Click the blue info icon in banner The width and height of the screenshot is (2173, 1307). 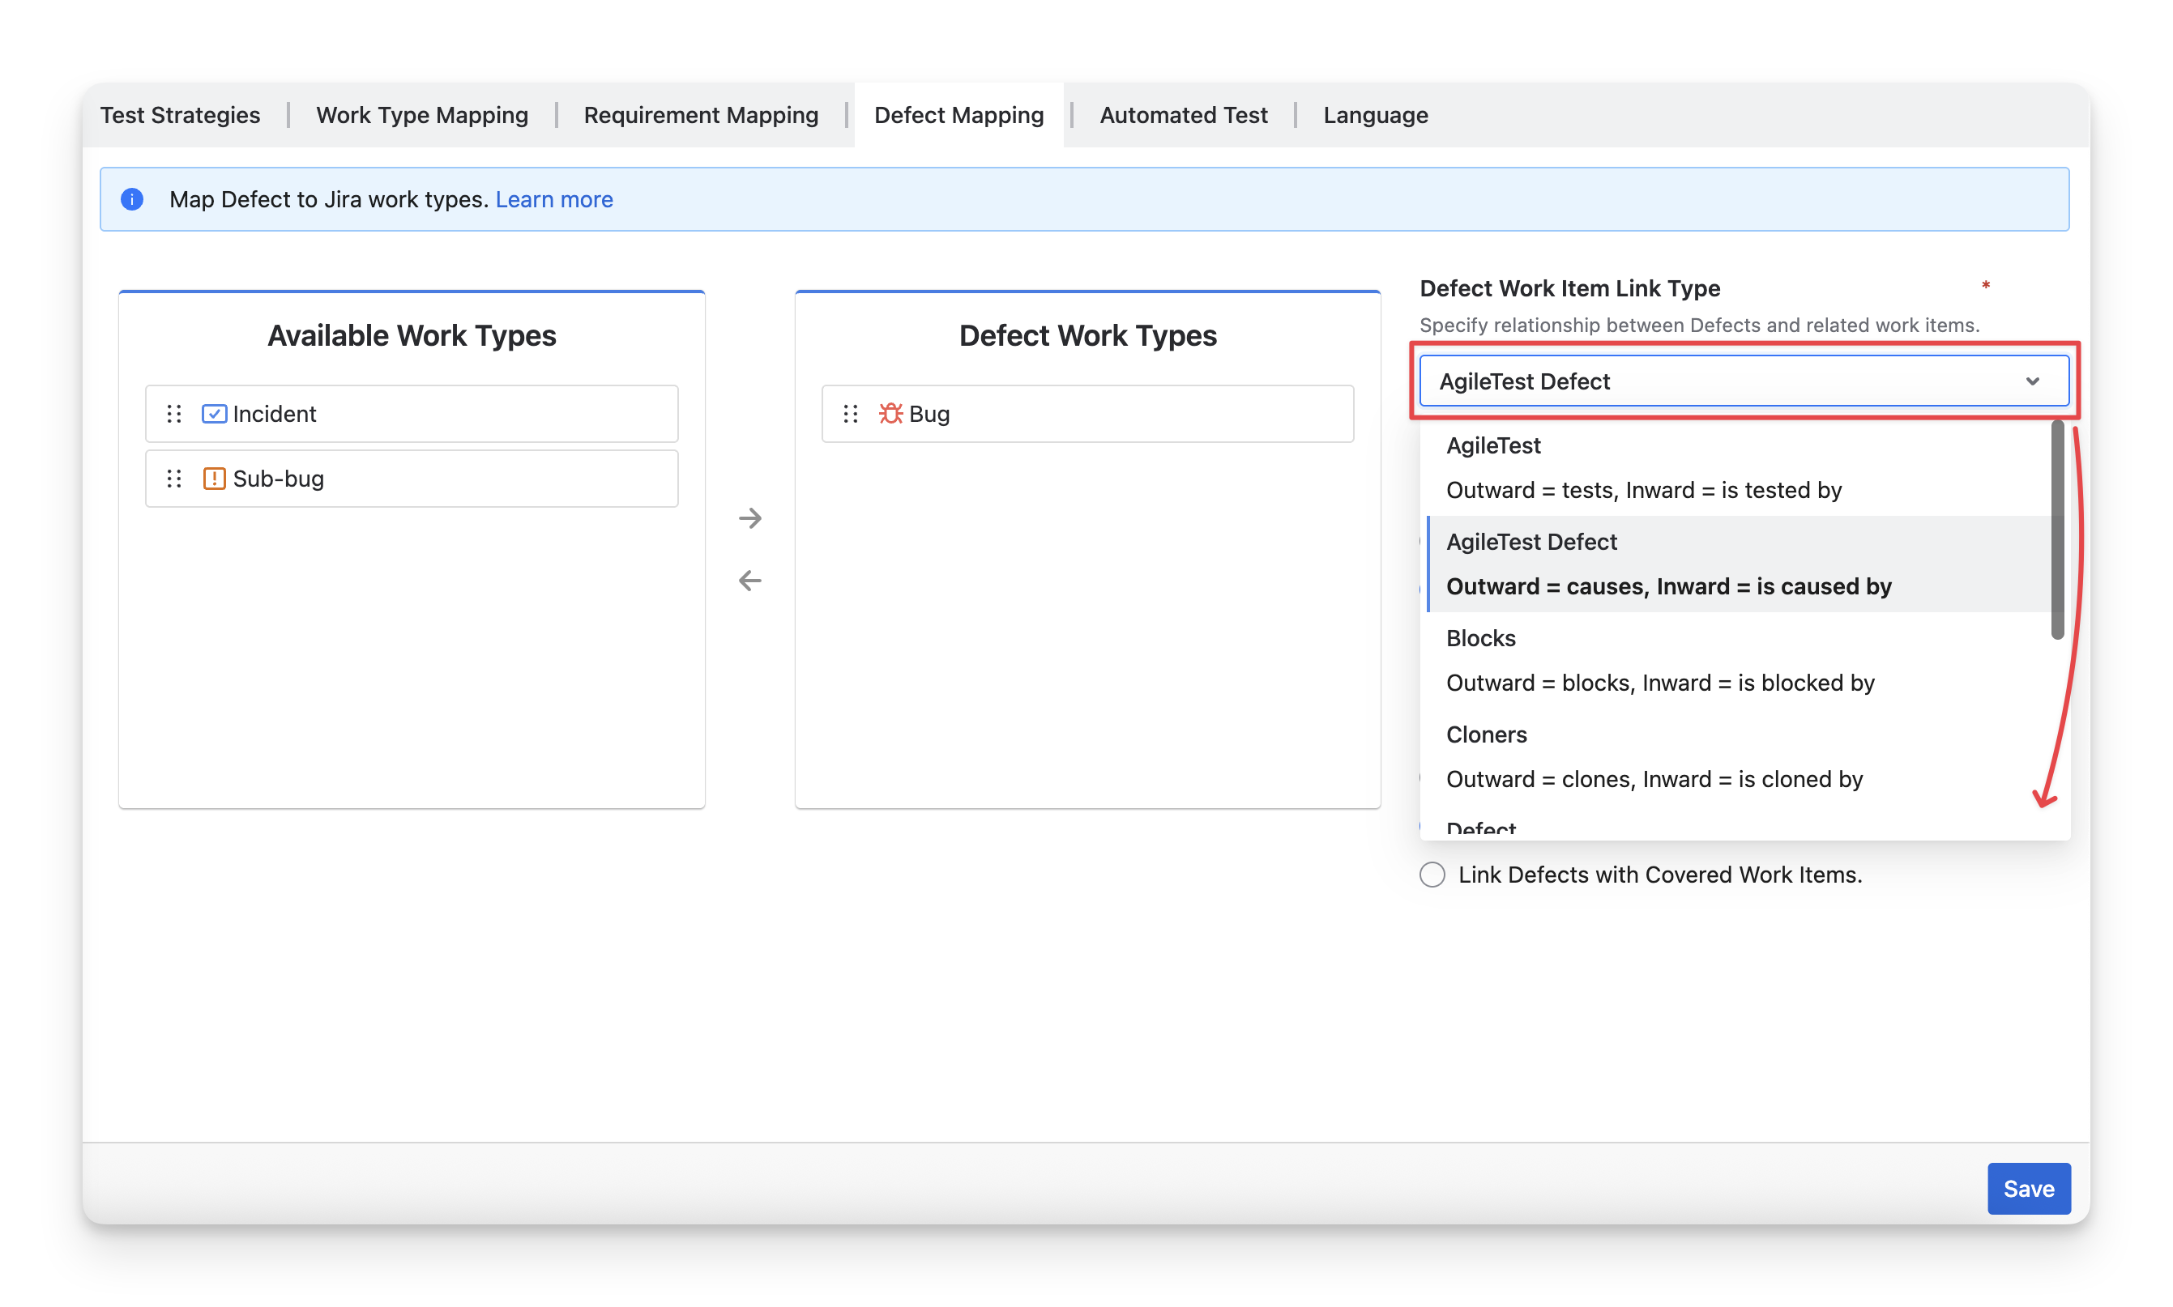tap(132, 199)
